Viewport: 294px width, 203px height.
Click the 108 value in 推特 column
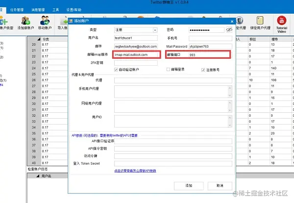pos(274,80)
